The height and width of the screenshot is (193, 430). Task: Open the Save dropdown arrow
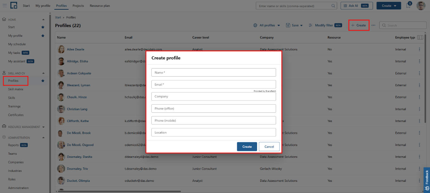(301, 26)
